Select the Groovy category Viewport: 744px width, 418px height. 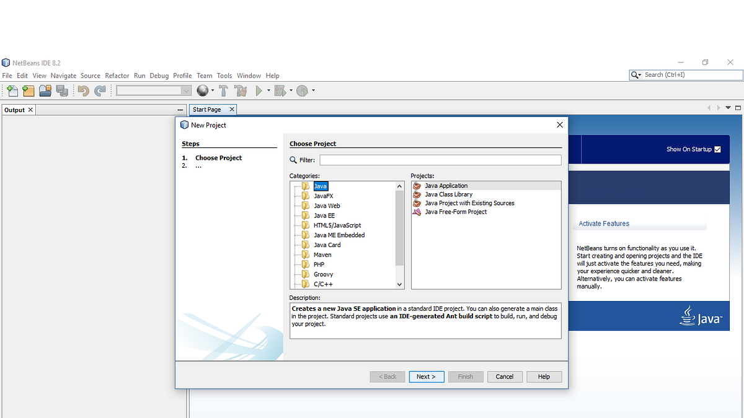coord(324,274)
